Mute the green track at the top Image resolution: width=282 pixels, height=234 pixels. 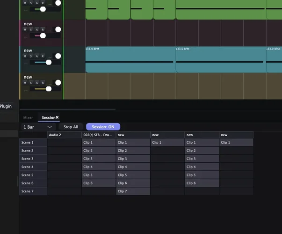click(25, 3)
